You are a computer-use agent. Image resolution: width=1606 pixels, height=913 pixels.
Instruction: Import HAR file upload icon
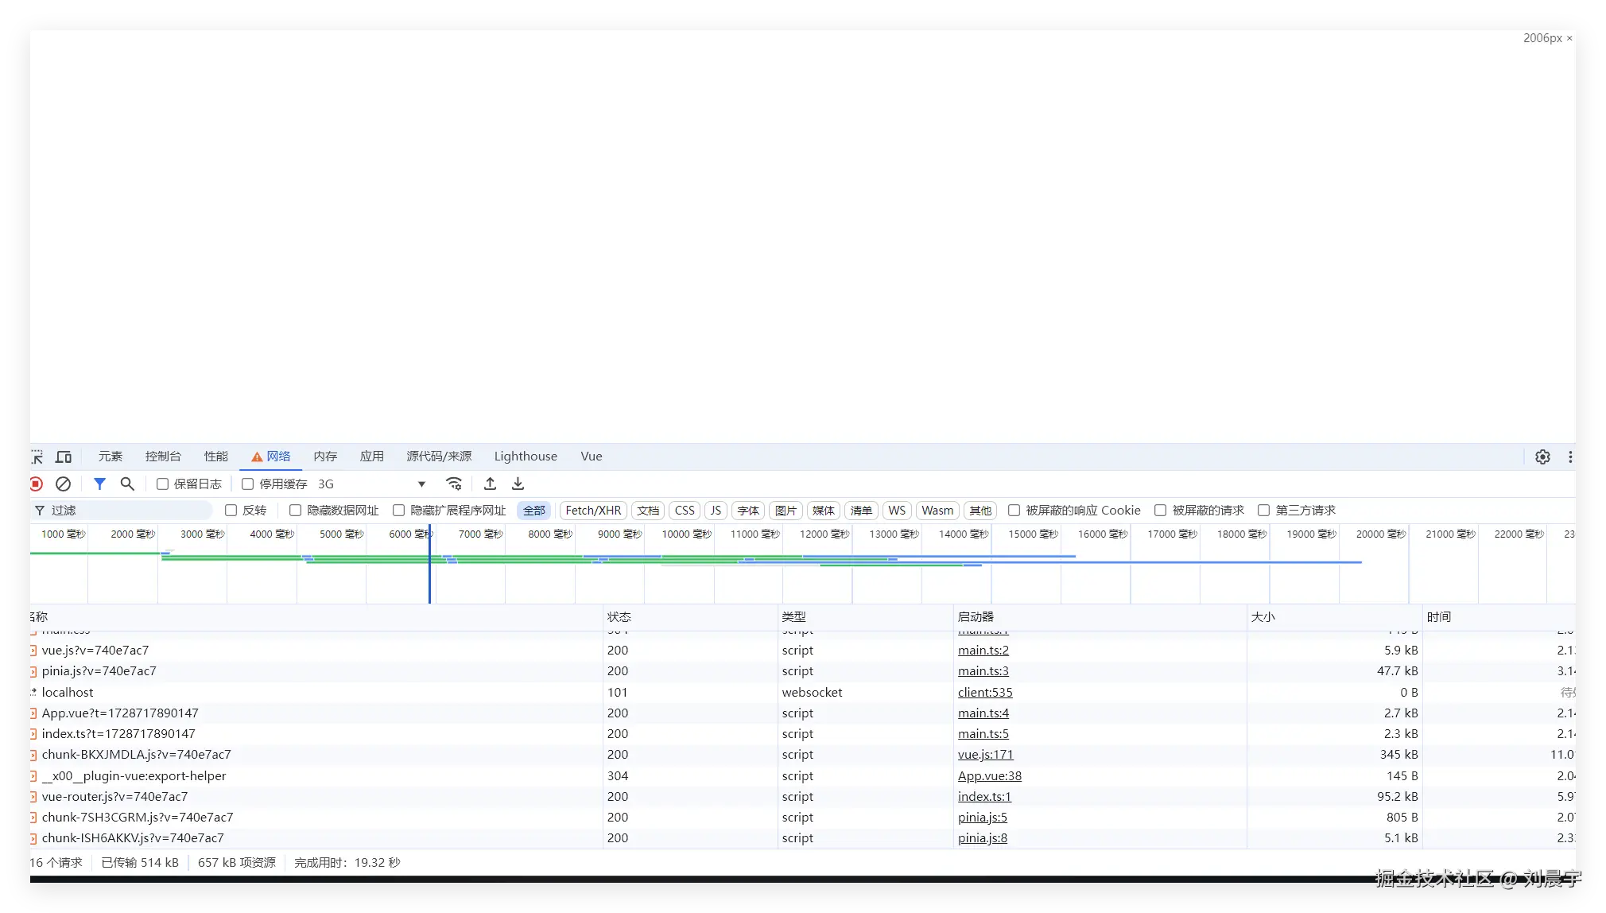pos(490,484)
